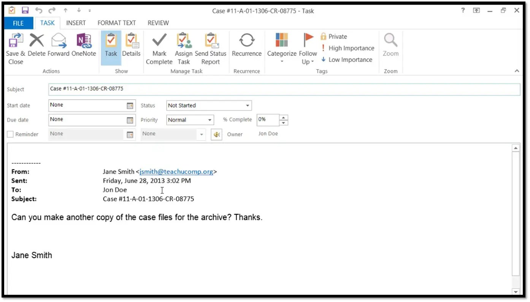Open the Categorize color menu

tap(282, 48)
